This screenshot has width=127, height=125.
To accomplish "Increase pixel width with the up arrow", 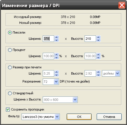I will [x=56, y=37].
